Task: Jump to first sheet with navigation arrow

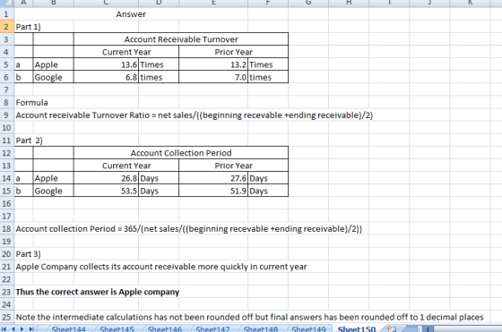Action: point(4,328)
